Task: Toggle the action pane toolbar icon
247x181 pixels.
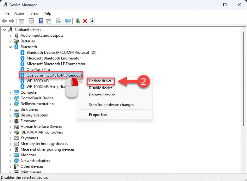Action: pos(48,21)
